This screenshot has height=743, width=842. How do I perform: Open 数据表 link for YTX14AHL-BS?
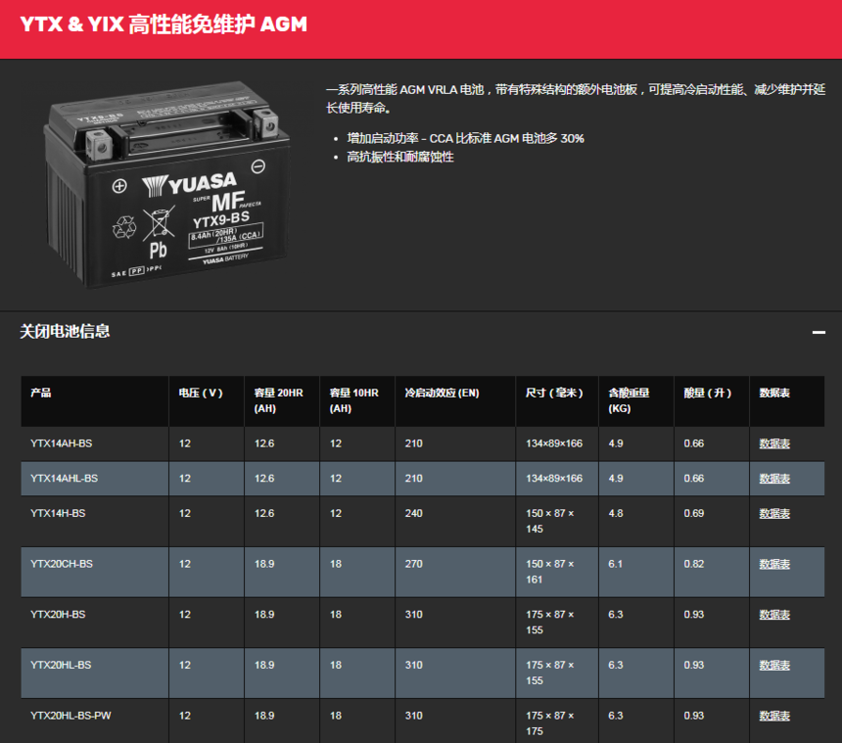774,479
